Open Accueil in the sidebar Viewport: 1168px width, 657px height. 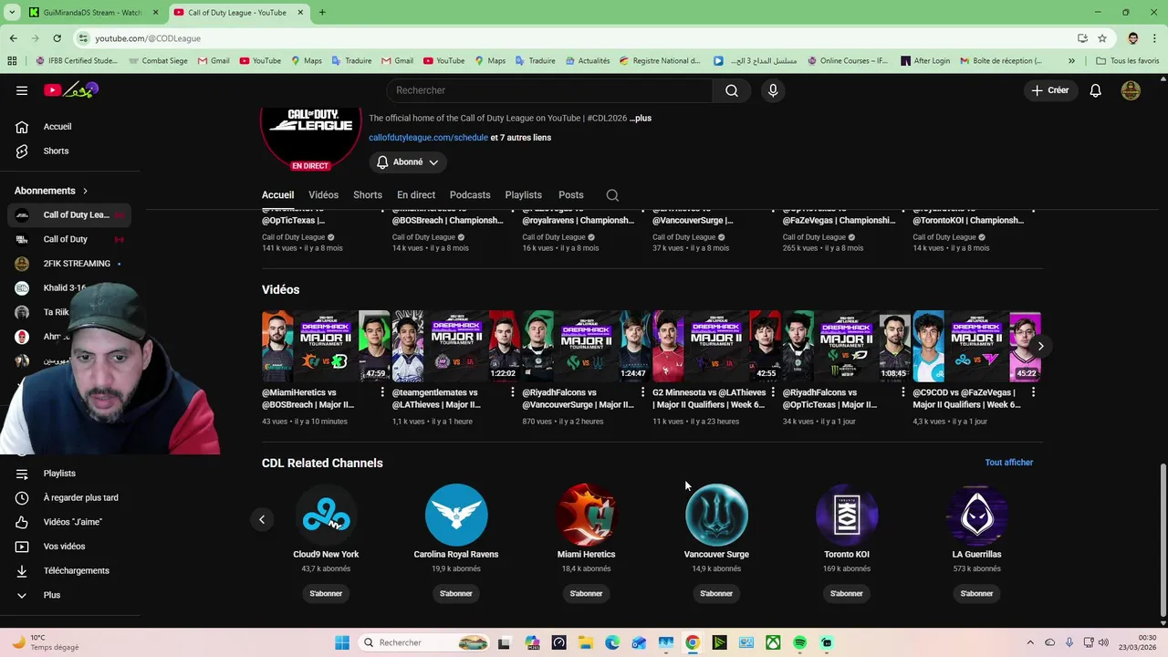pos(57,127)
